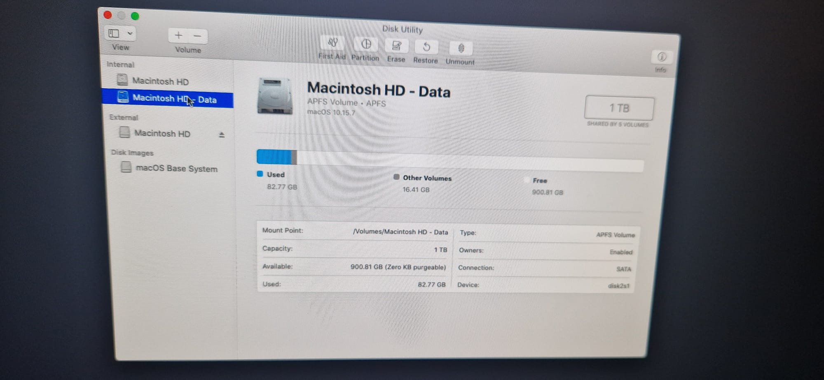Click the Shared by 5 Volumes text
The height and width of the screenshot is (380, 824).
618,124
